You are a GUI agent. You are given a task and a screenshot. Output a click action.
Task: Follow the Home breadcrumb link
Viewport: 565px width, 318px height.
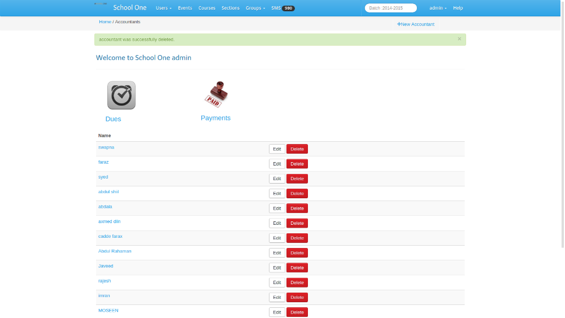(x=105, y=22)
